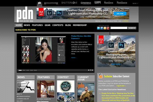Select the fifth slide indicator

click(x=35, y=70)
